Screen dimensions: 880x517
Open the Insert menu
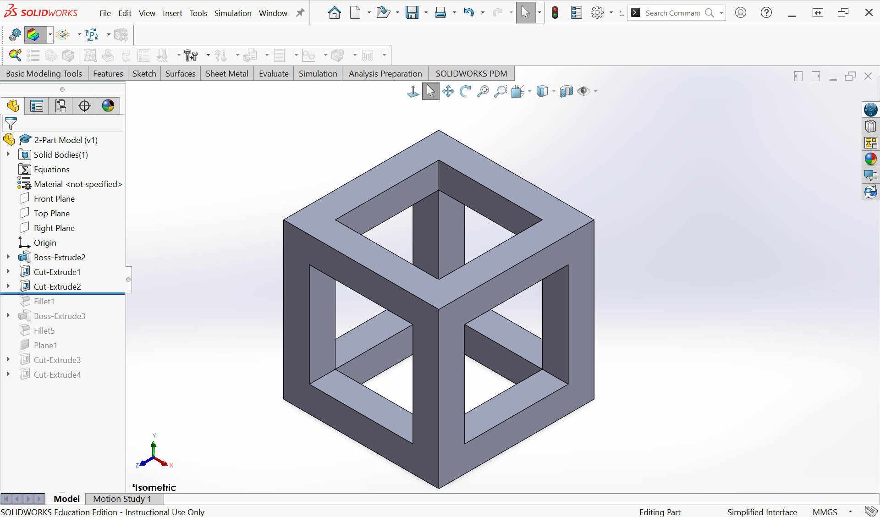pyautogui.click(x=172, y=13)
